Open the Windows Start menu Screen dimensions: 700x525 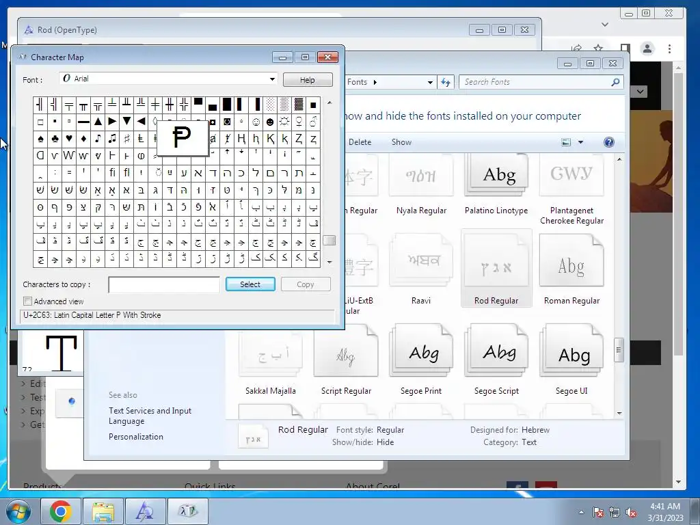(18, 511)
